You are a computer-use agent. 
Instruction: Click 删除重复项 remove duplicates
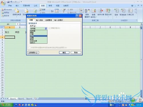coord(87,13)
